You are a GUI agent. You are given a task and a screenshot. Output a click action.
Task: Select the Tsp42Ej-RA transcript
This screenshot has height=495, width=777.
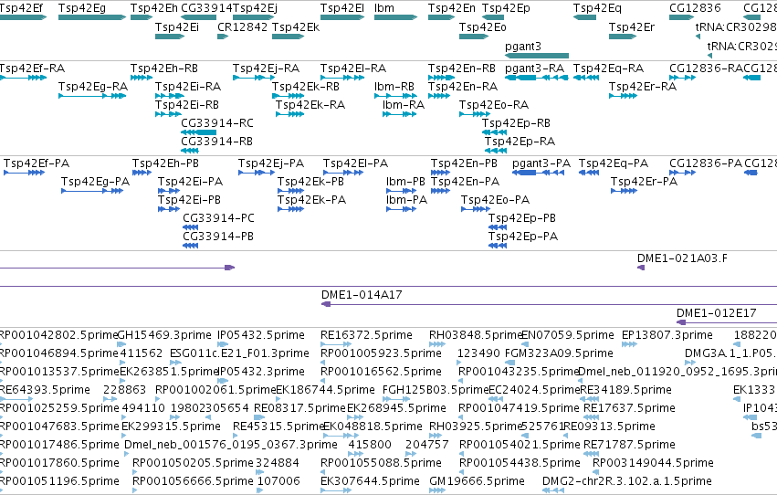[254, 78]
